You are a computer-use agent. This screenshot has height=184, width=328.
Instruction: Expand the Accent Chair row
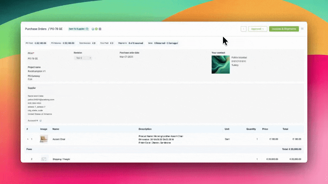(x=28, y=139)
